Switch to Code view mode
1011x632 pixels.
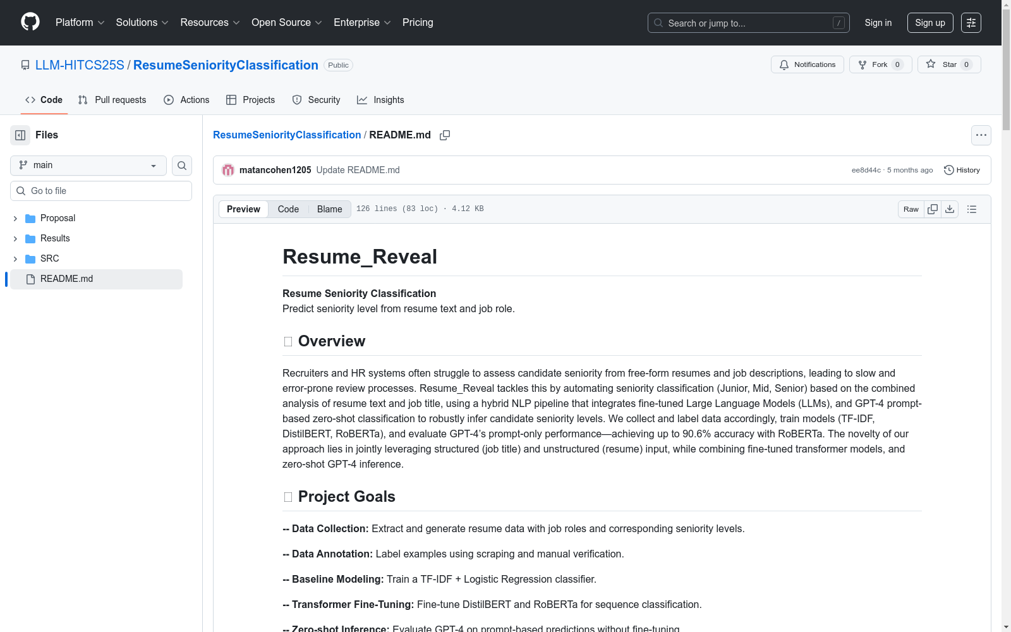(x=288, y=209)
